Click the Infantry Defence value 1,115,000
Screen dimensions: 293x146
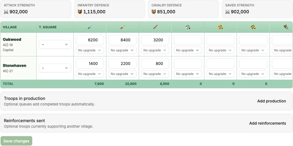click(x=94, y=12)
